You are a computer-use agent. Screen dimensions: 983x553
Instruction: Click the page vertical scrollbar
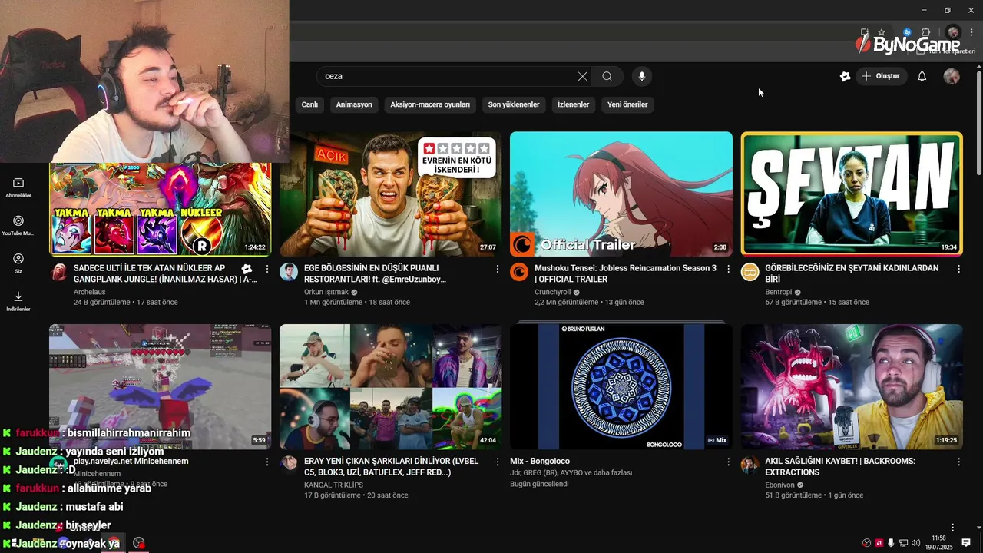(x=978, y=123)
